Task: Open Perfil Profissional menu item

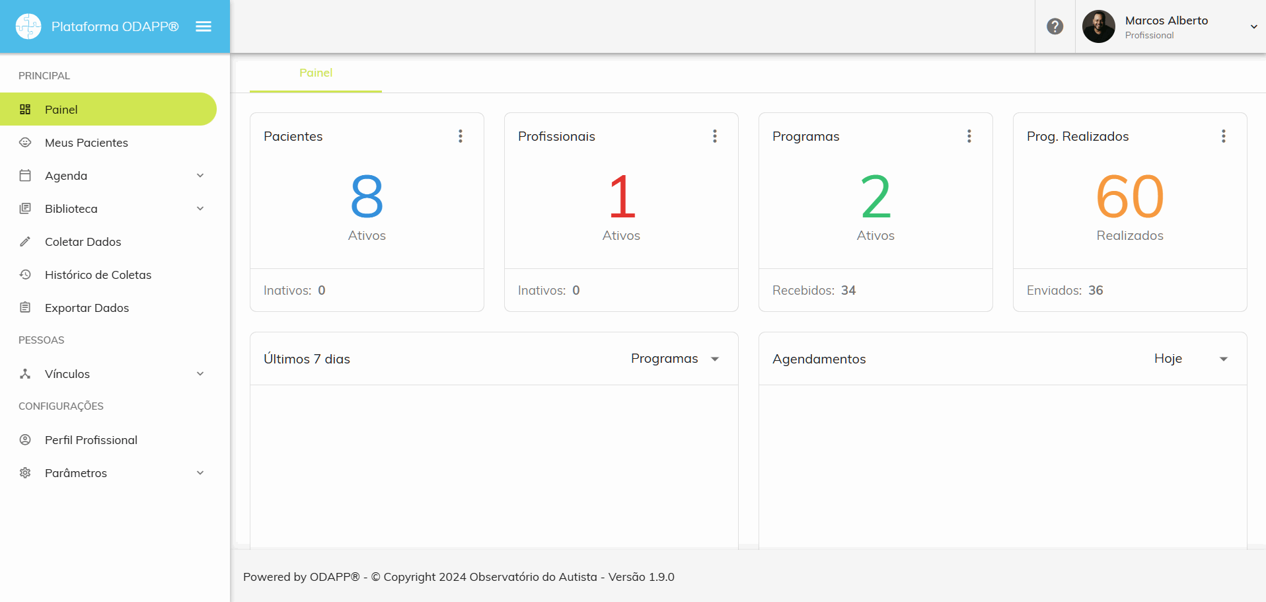Action: (108, 439)
